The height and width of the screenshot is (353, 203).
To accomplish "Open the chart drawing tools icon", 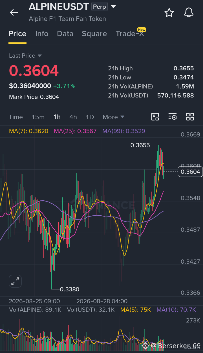I will (x=155, y=117).
